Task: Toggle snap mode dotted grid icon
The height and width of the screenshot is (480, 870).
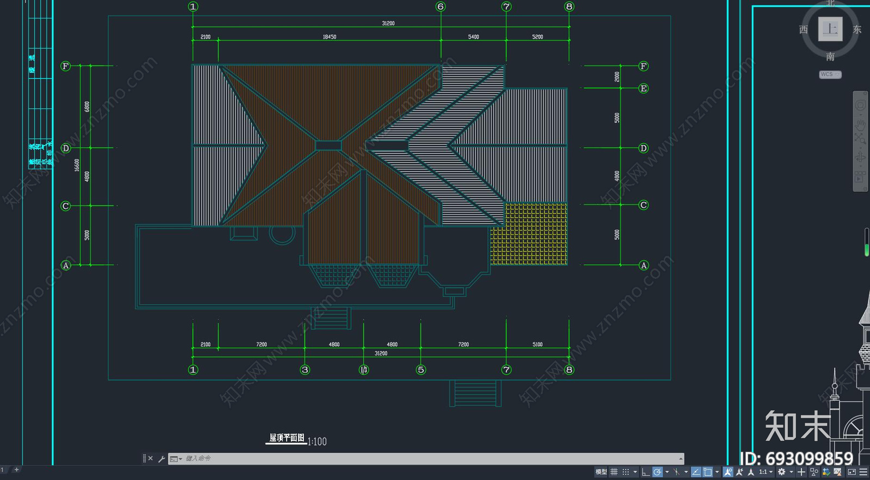Action: [625, 472]
